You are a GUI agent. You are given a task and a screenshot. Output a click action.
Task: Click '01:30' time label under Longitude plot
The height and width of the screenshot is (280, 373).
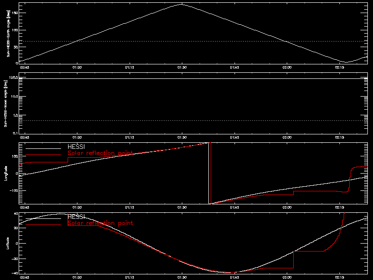[182, 207]
